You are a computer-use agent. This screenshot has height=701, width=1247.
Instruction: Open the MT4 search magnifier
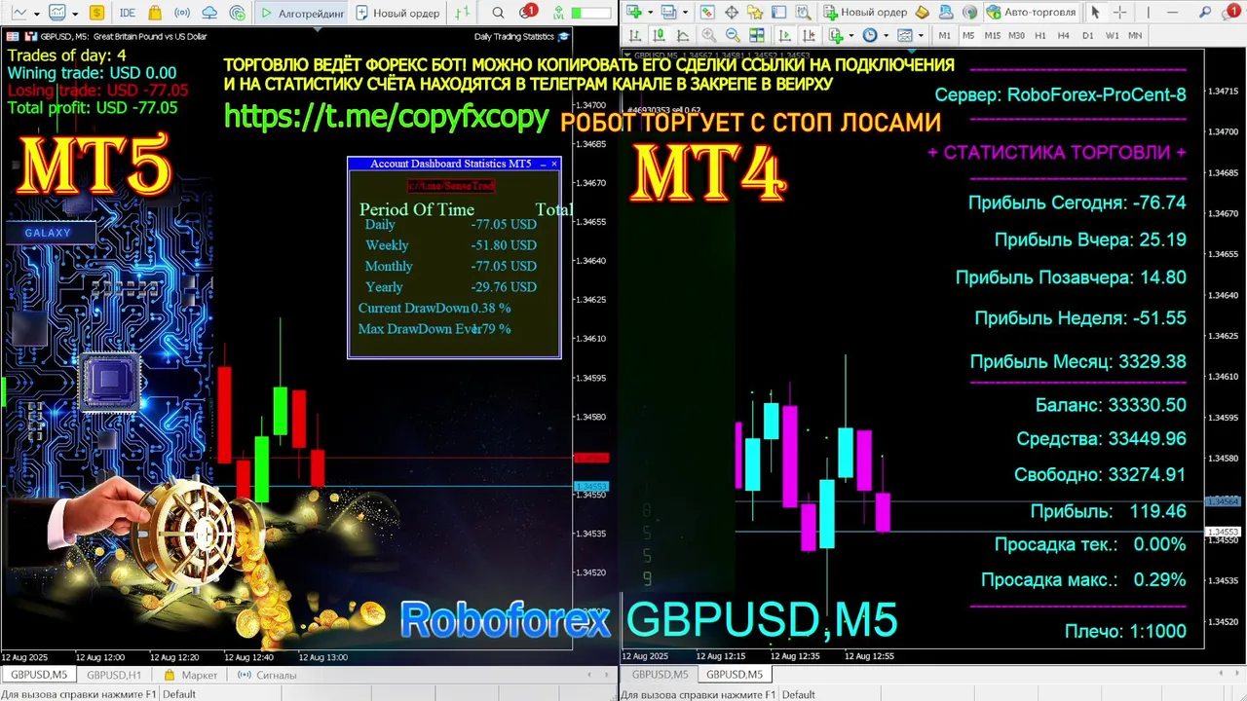click(x=1204, y=12)
